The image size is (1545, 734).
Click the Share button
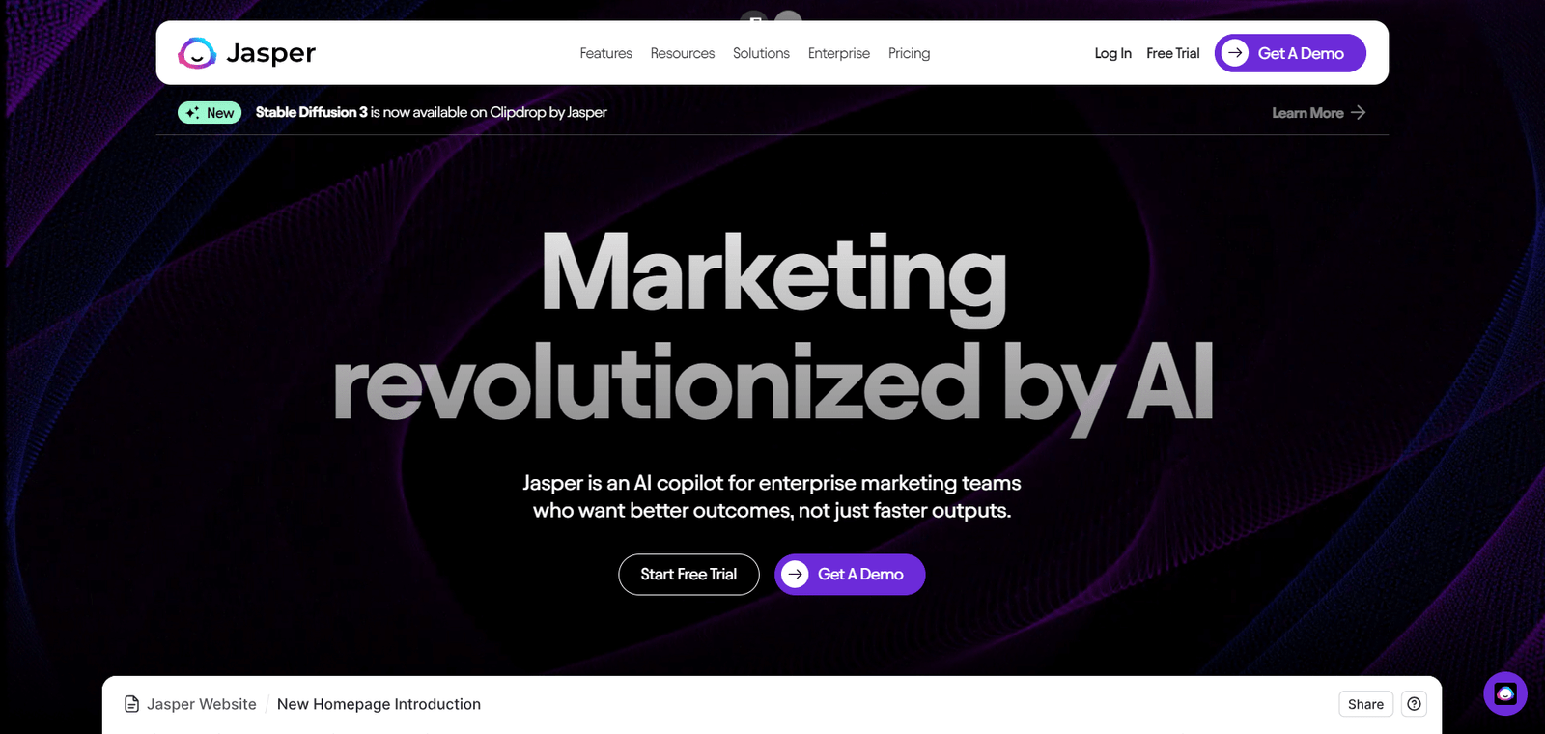pyautogui.click(x=1365, y=704)
